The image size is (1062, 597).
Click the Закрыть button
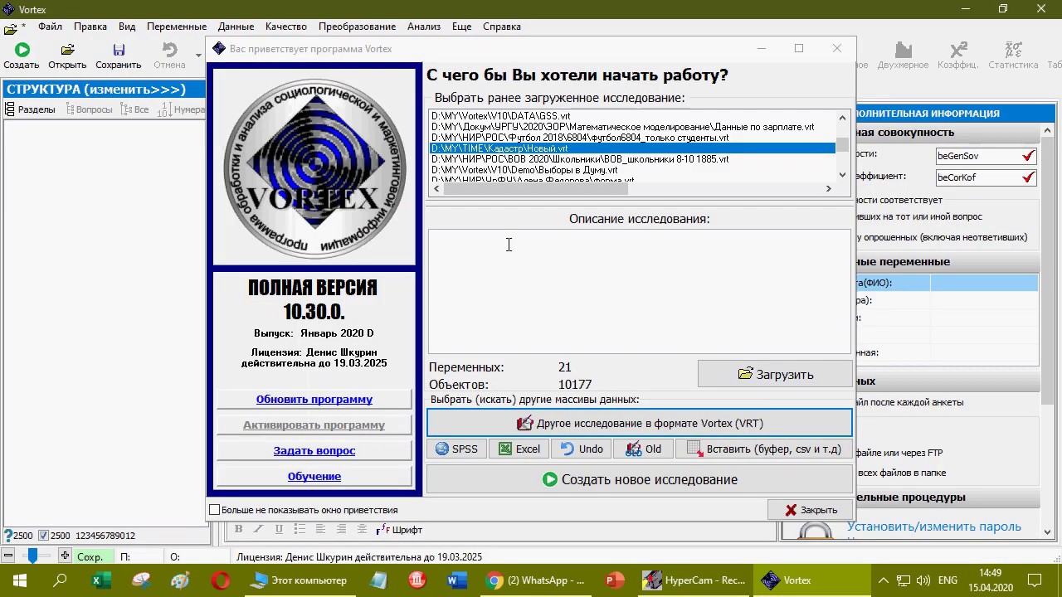click(811, 510)
